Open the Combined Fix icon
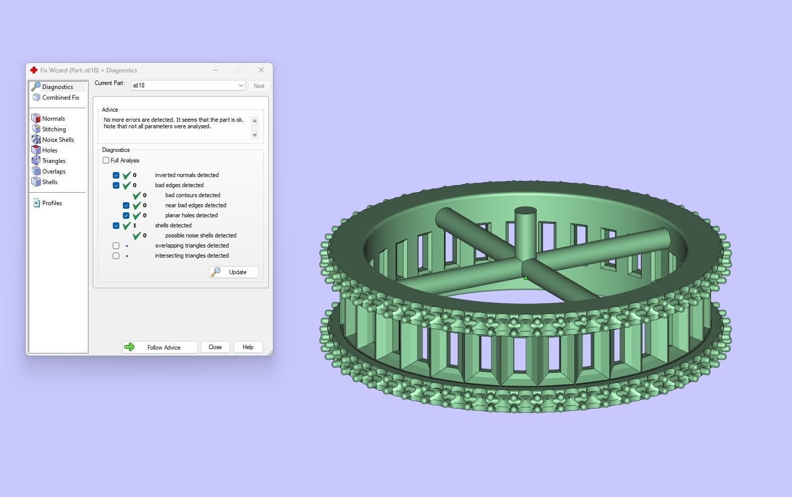 36,98
